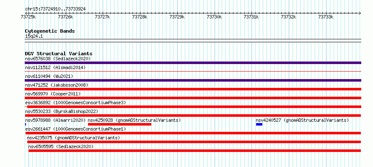Open variant nsv1121512 (Alsmadi2014) label

point(55,67)
